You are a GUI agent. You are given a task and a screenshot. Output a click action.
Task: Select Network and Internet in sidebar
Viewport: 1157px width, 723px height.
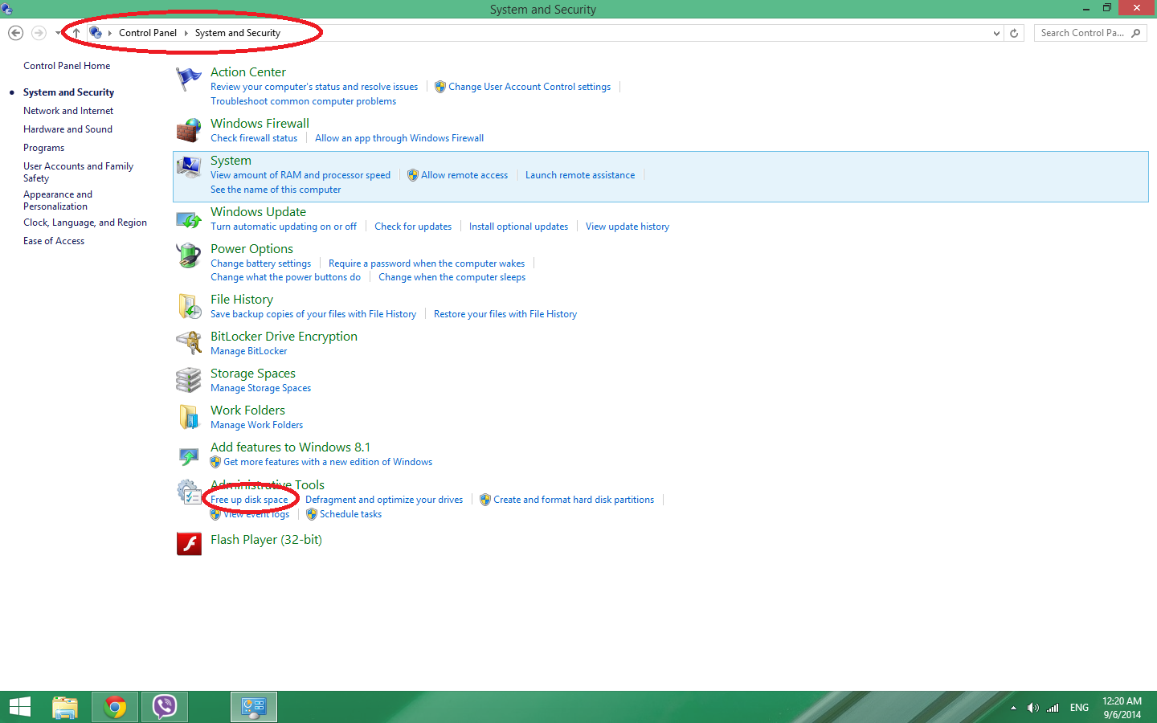tap(68, 111)
